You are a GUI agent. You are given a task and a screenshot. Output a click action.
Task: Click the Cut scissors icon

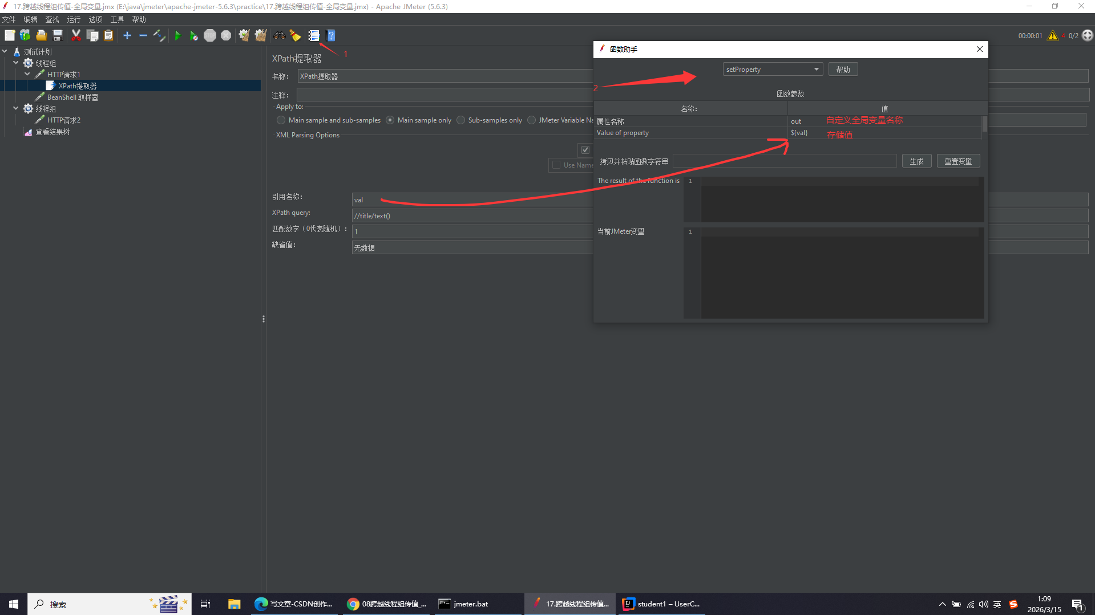point(76,35)
